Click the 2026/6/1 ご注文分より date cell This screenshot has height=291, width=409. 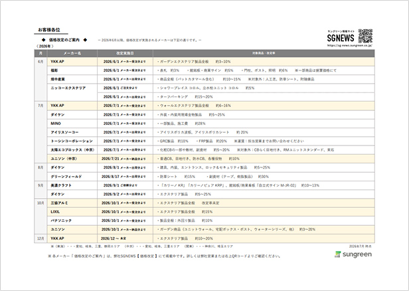coord(125,88)
